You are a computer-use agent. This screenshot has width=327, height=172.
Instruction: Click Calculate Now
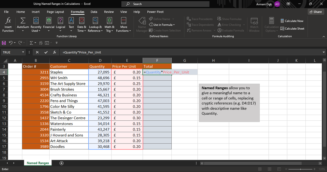pyautogui.click(x=292, y=21)
